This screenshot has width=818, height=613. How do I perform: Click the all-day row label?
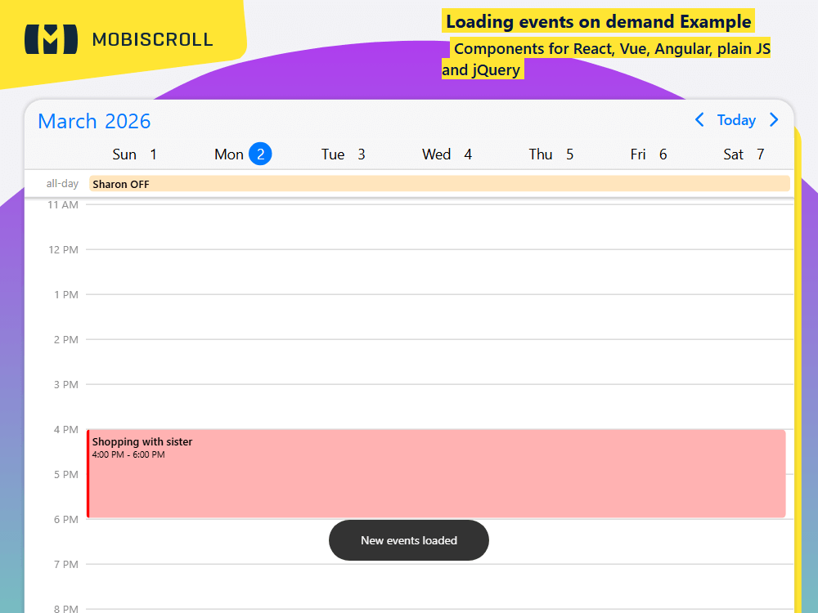pos(62,183)
